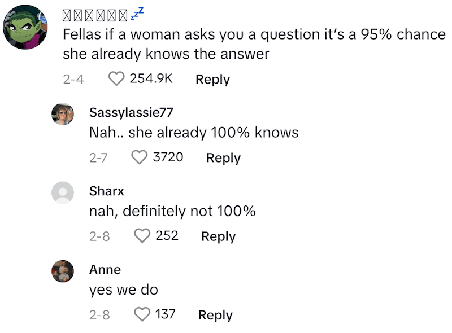Open Sassylassie77's profile picture
This screenshot has height=333, width=452.
(63, 114)
